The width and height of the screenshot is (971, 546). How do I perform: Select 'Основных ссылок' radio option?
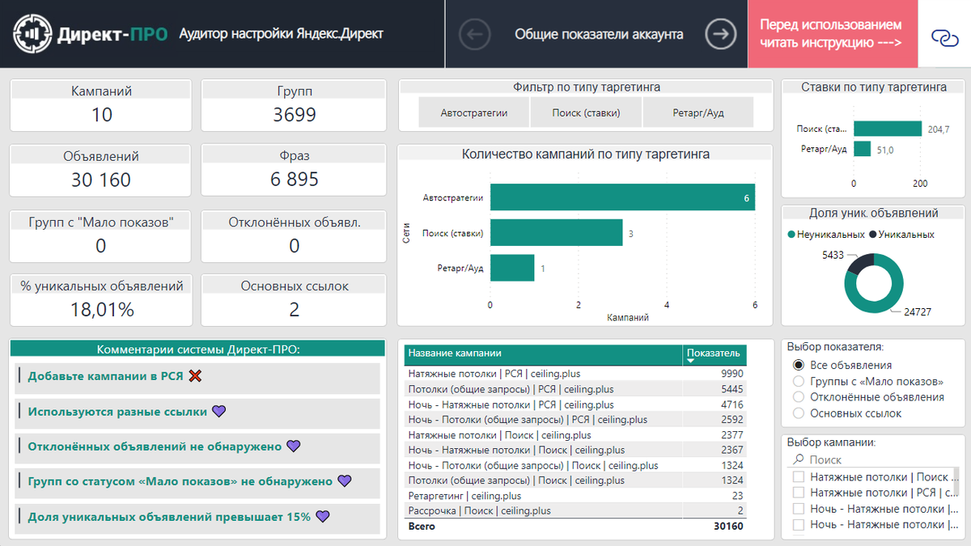click(799, 413)
